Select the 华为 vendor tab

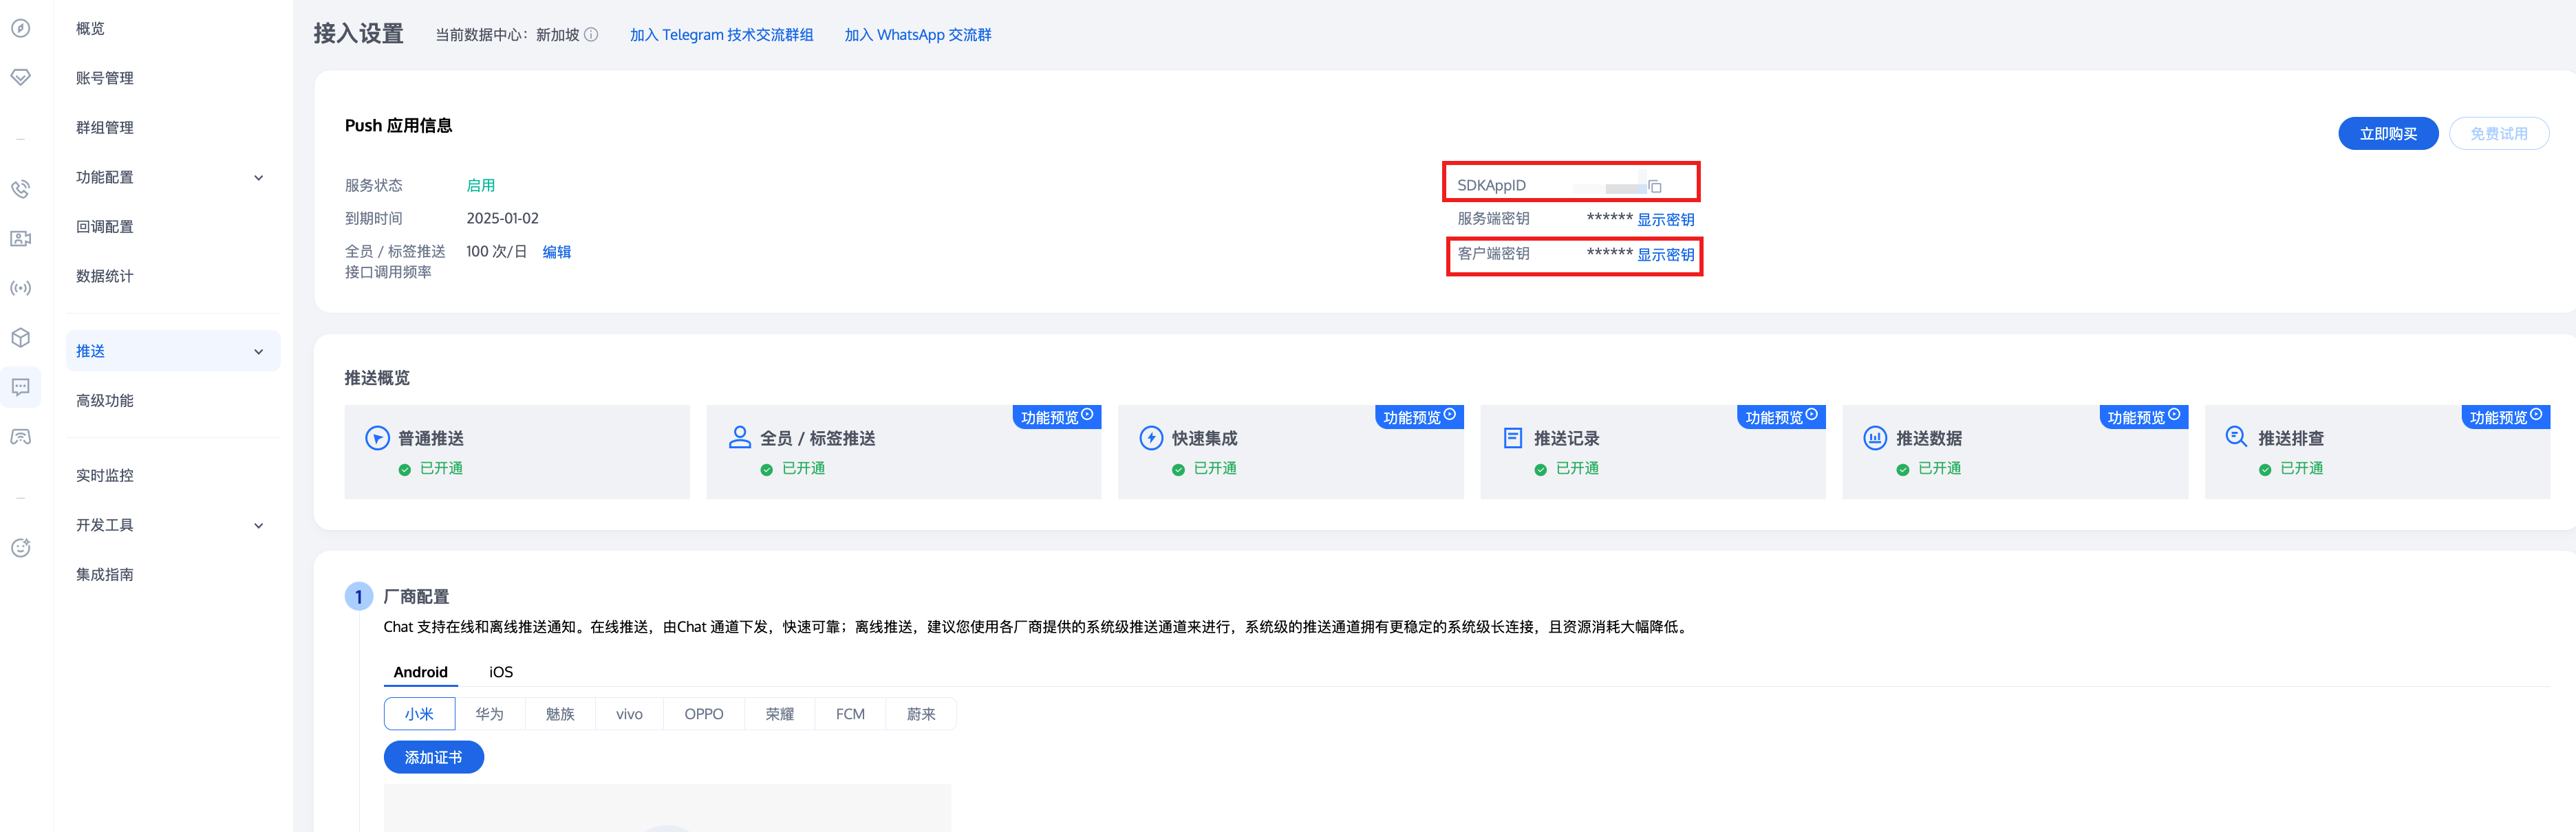[x=489, y=714]
